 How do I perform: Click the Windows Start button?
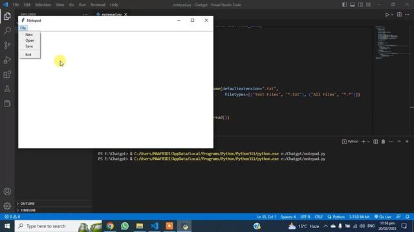click(x=7, y=226)
